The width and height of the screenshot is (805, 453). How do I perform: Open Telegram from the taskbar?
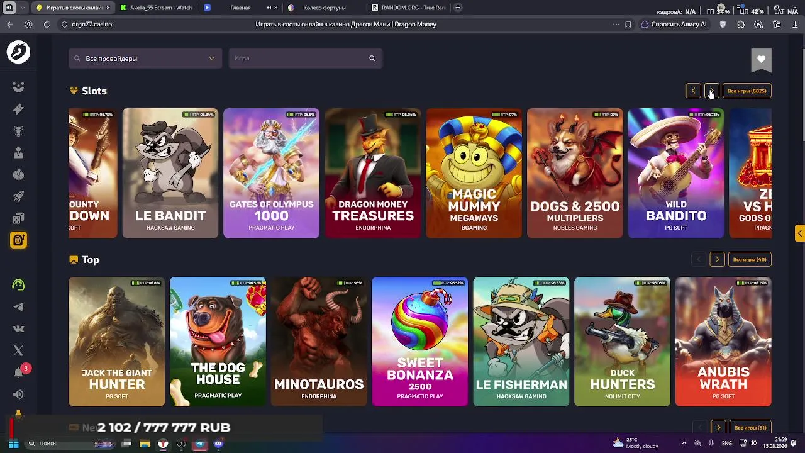pyautogui.click(x=200, y=444)
